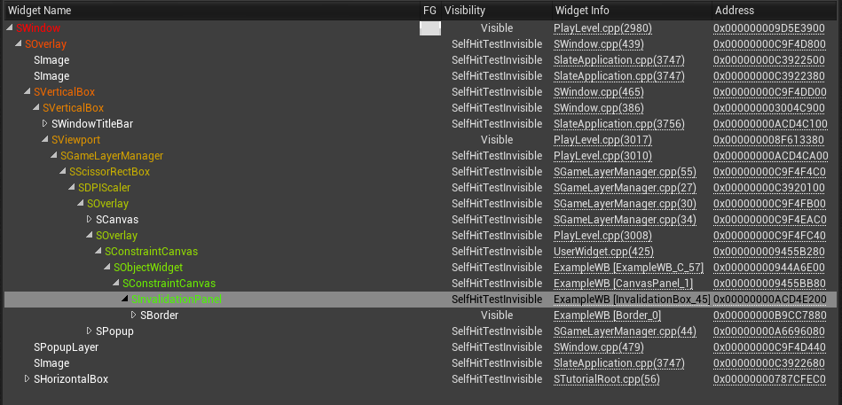Click the Address column header
Image resolution: width=842 pixels, height=405 pixels.
(775, 11)
